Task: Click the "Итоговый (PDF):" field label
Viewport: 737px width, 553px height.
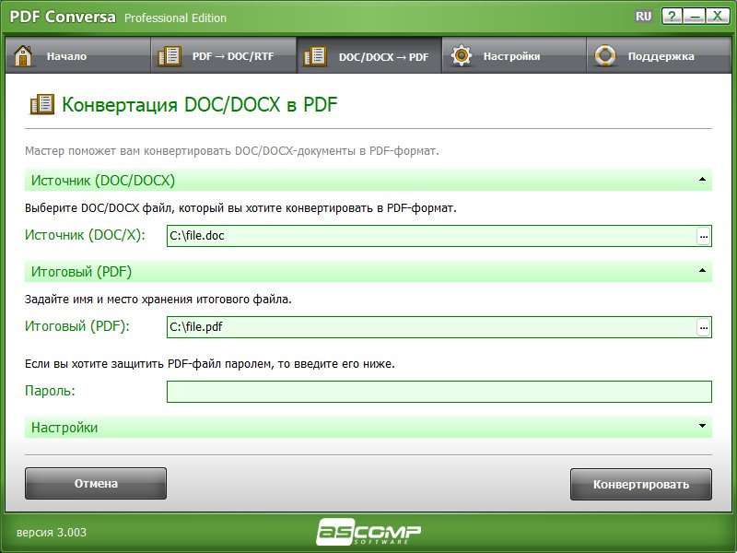Action: (x=77, y=326)
